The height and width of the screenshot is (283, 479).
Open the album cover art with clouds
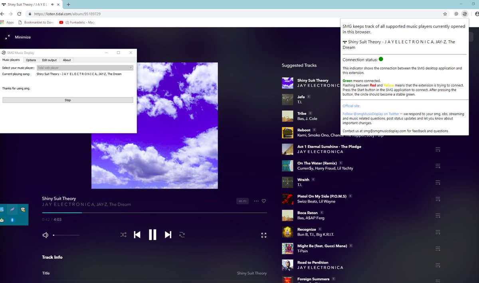154,126
